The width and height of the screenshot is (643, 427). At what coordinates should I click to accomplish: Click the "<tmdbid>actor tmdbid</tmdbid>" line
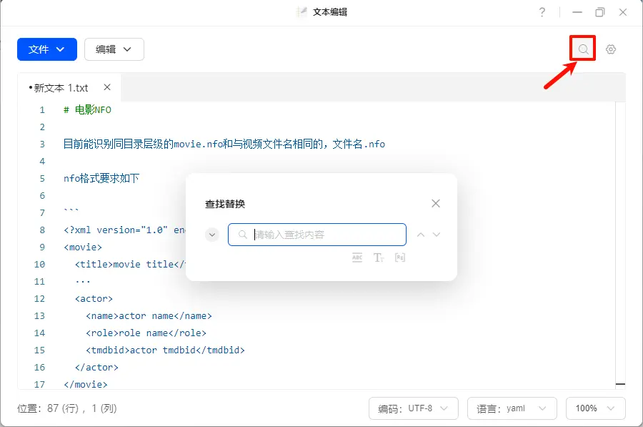pos(165,350)
